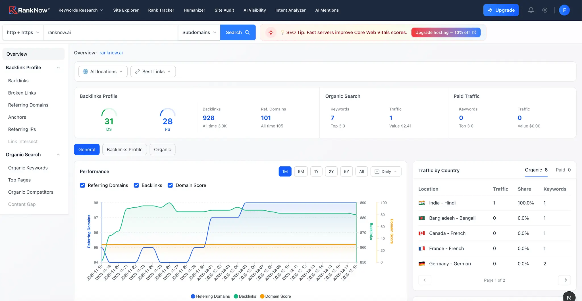The width and height of the screenshot is (582, 301).
Task: Select the Organic traffic by country tab
Action: point(536,170)
